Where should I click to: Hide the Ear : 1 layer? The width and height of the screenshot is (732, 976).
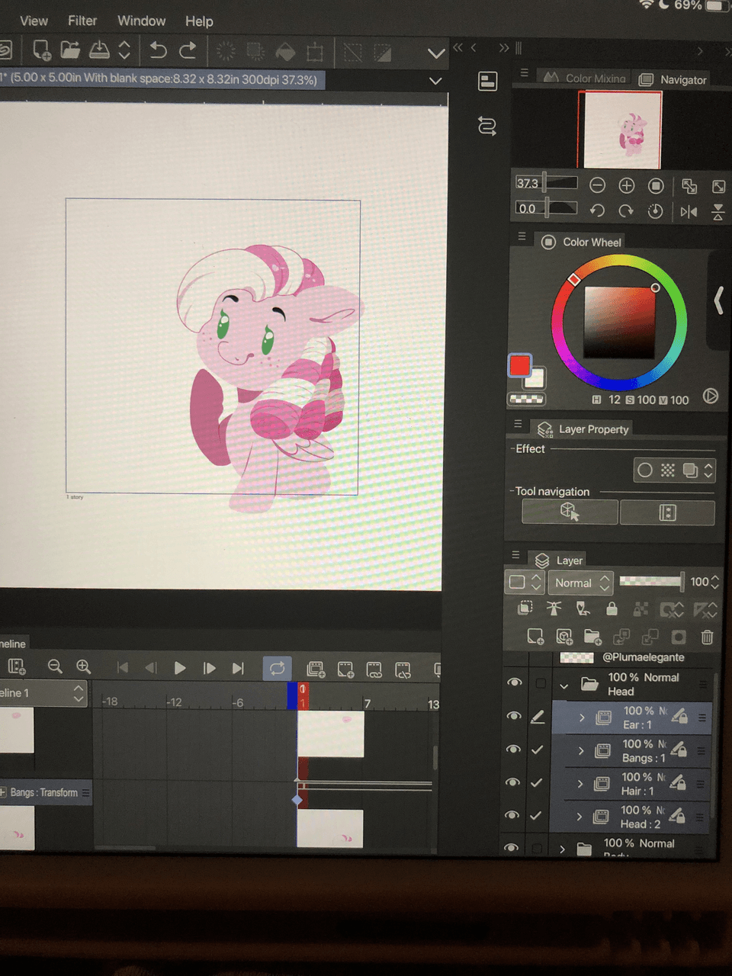[x=513, y=717]
